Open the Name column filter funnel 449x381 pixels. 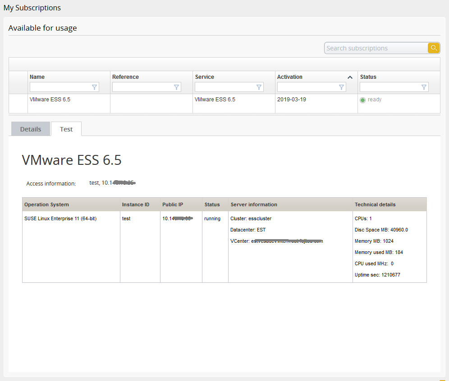pyautogui.click(x=94, y=87)
